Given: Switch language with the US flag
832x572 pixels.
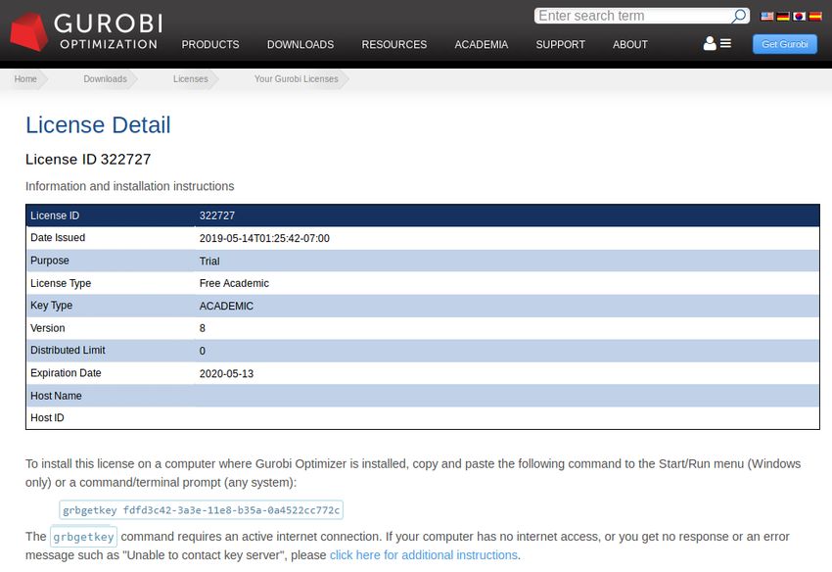Looking at the screenshot, I should pyautogui.click(x=767, y=16).
